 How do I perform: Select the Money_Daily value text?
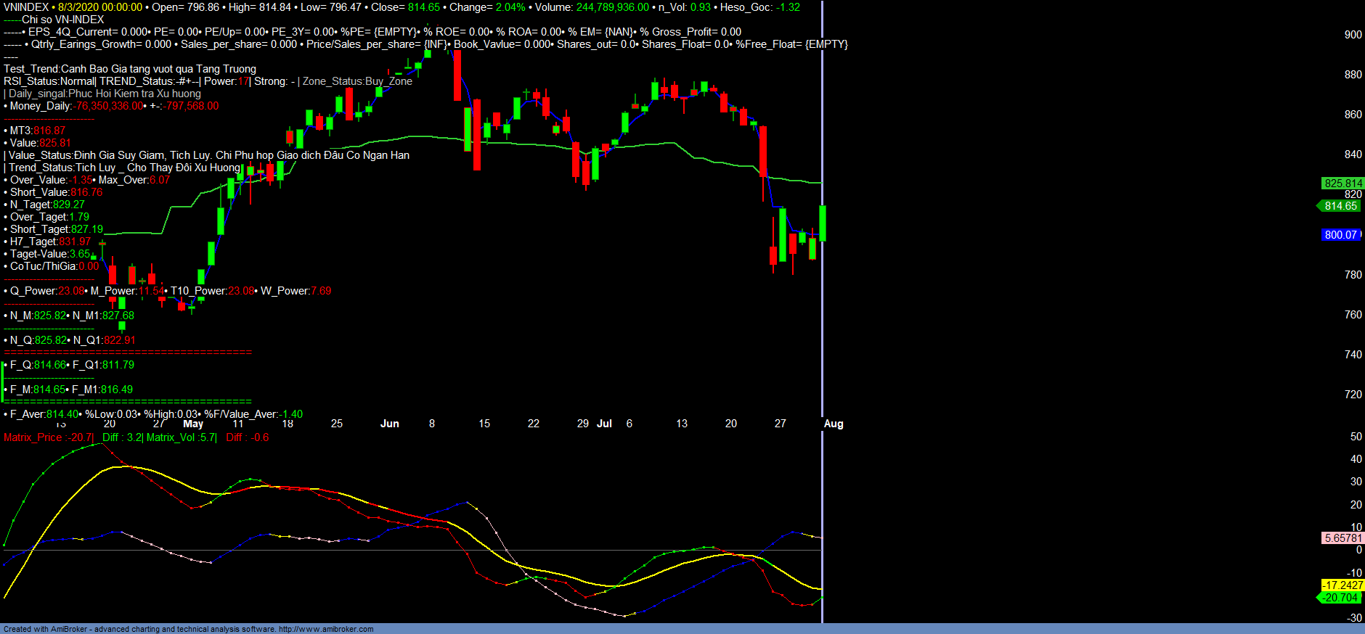109,106
